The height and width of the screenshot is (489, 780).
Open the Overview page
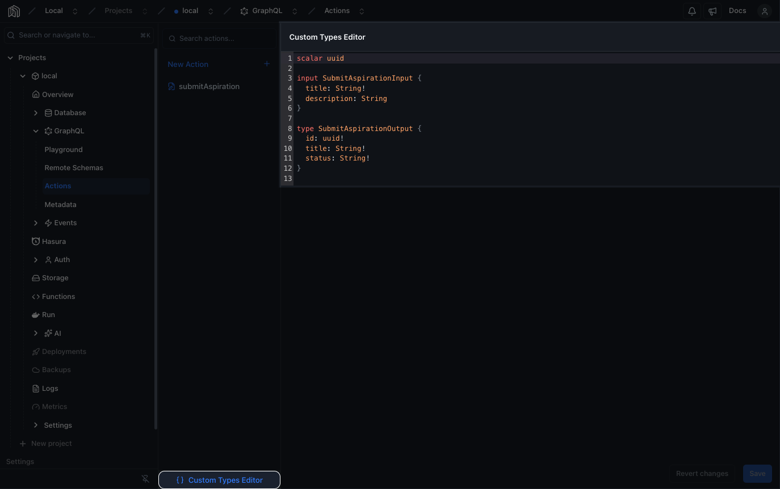pyautogui.click(x=58, y=94)
